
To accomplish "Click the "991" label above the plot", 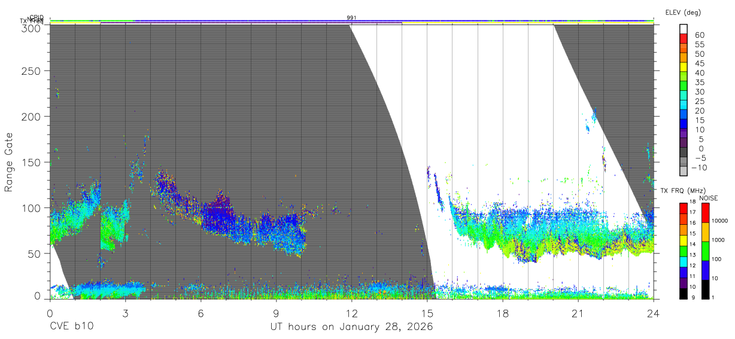I will tap(351, 18).
